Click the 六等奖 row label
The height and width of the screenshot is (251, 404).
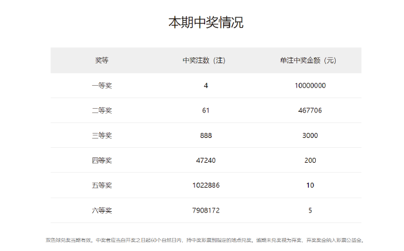click(102, 211)
